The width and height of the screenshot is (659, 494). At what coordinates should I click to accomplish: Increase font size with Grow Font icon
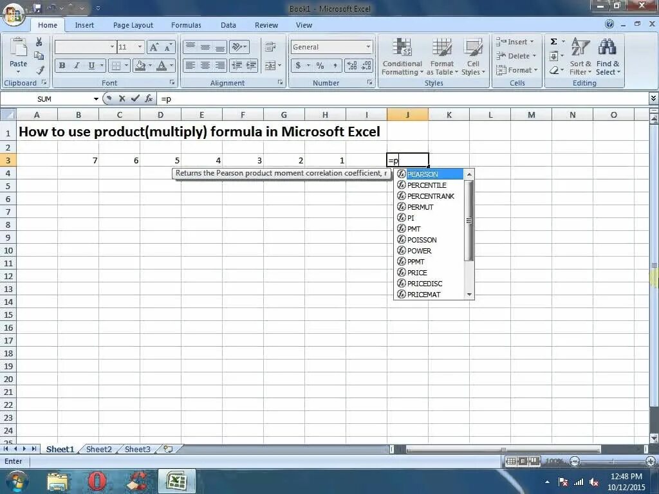[x=154, y=47]
